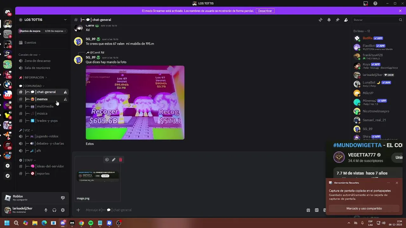
Task: Open the LOS TOTTIS server dropdown
Action: click(x=43, y=20)
